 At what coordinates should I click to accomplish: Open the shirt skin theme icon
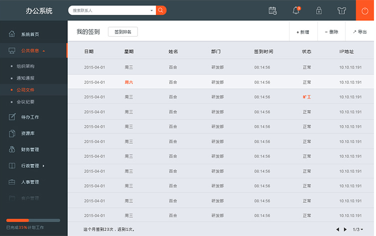pyautogui.click(x=341, y=11)
